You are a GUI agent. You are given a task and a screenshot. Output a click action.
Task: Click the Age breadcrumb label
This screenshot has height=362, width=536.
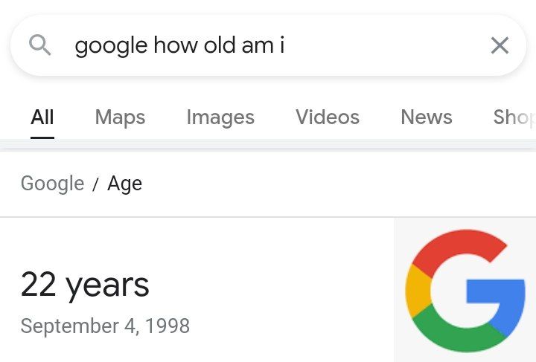(x=124, y=184)
